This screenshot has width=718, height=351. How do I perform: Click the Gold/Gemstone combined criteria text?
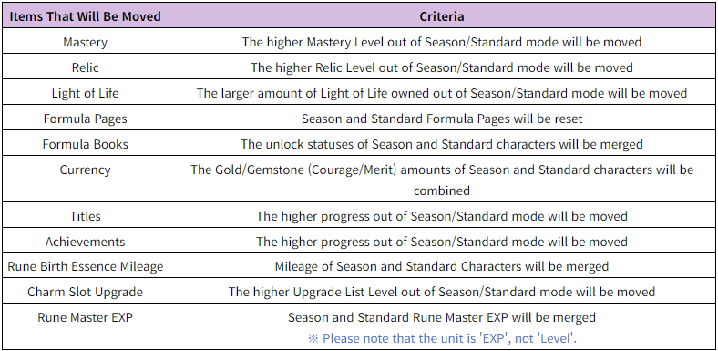(x=442, y=181)
